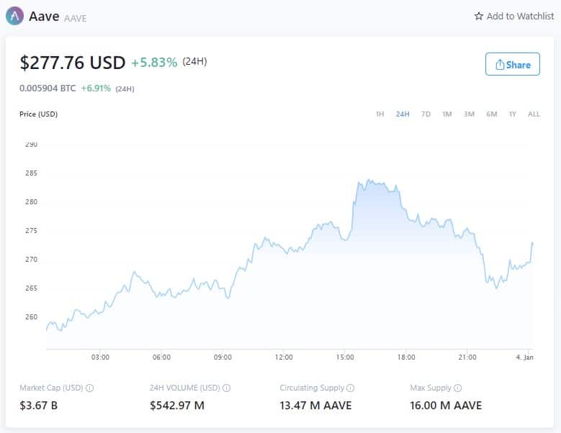The image size is (561, 433).
Task: Click the Share button
Action: click(x=512, y=64)
